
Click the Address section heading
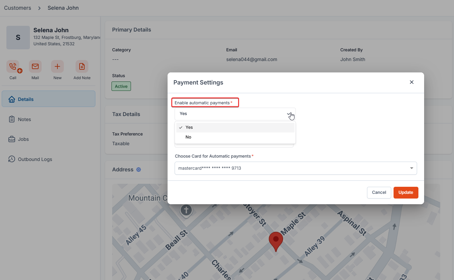[123, 170]
